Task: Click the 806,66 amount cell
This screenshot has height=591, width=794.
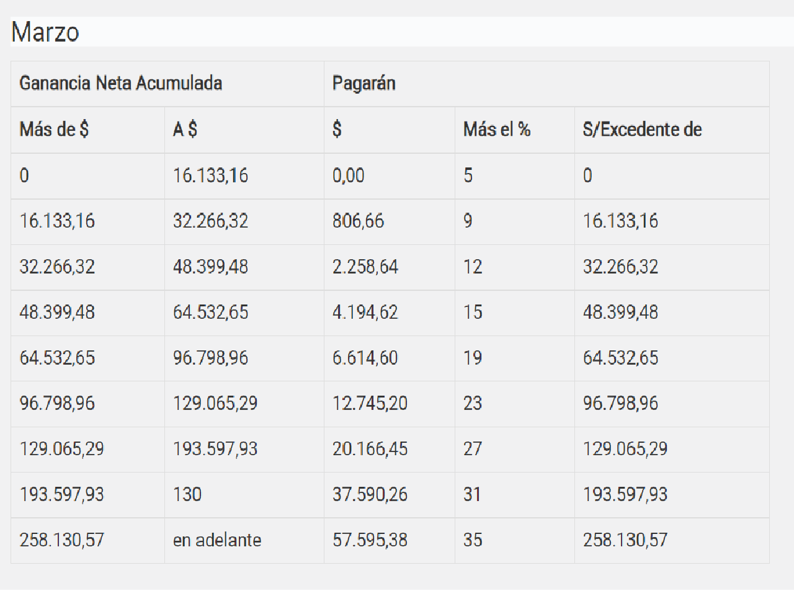Action: tap(358, 221)
